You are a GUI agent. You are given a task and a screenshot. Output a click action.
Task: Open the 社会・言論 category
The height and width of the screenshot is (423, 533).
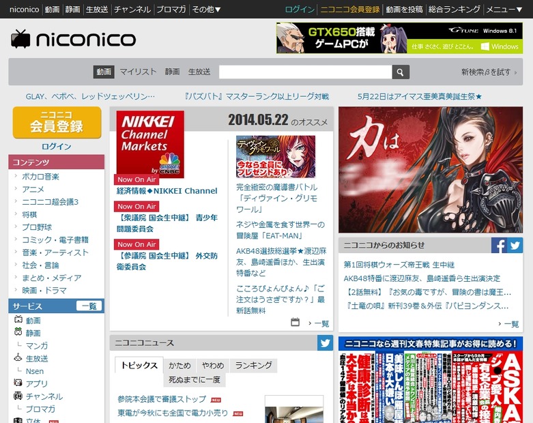click(40, 265)
